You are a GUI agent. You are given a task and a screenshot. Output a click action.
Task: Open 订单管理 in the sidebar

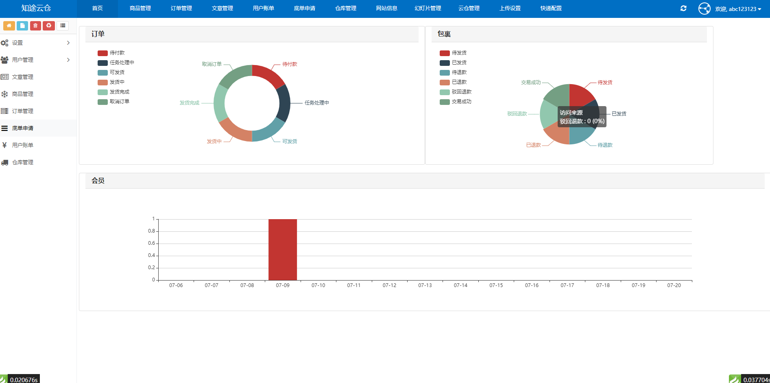(23, 111)
